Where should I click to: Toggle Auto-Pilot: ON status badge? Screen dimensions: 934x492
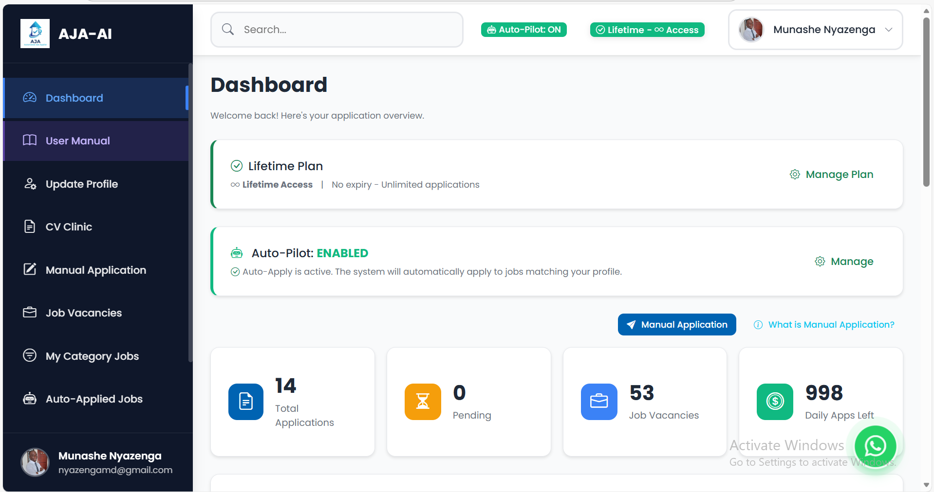click(x=523, y=29)
